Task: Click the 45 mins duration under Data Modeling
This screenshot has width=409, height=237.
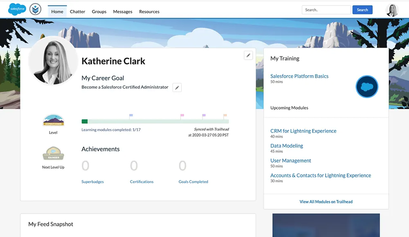Action: 276,151
